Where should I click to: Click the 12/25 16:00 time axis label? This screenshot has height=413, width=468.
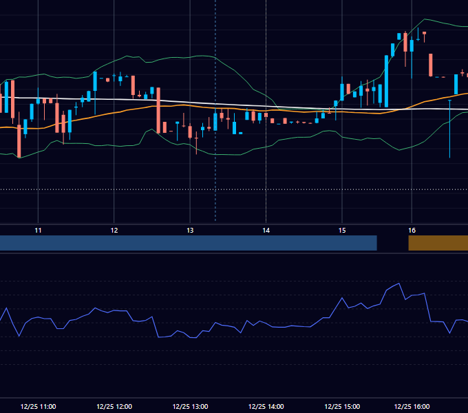[x=412, y=406]
